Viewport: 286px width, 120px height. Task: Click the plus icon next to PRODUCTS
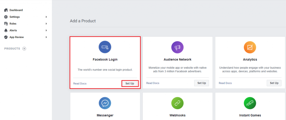pyautogui.click(x=24, y=49)
